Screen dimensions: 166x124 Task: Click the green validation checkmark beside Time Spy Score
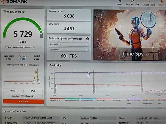(23, 12)
